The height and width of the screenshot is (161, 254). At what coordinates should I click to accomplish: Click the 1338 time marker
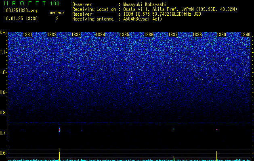coord(197,35)
